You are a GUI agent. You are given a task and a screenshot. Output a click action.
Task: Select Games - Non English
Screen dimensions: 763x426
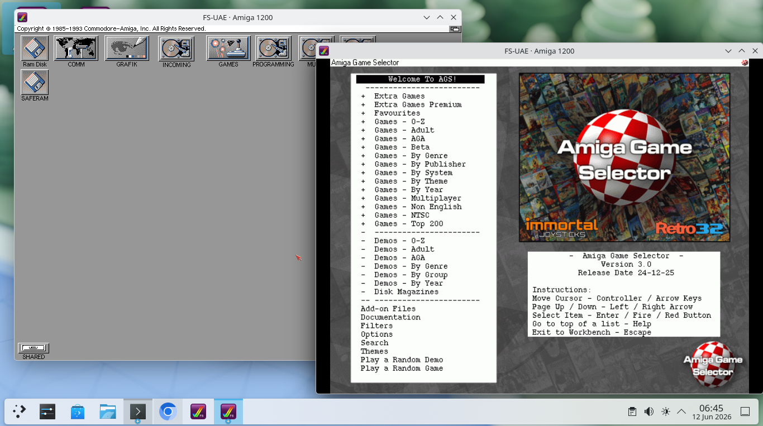[x=411, y=207]
